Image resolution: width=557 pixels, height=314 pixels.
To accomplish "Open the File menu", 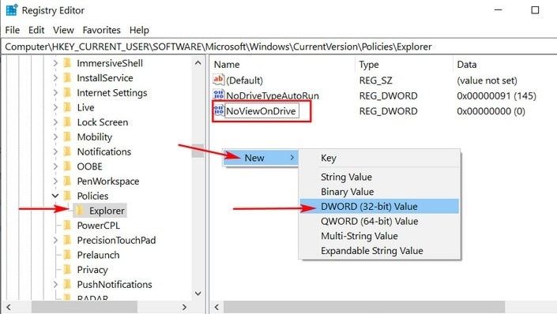I will pos(13,30).
